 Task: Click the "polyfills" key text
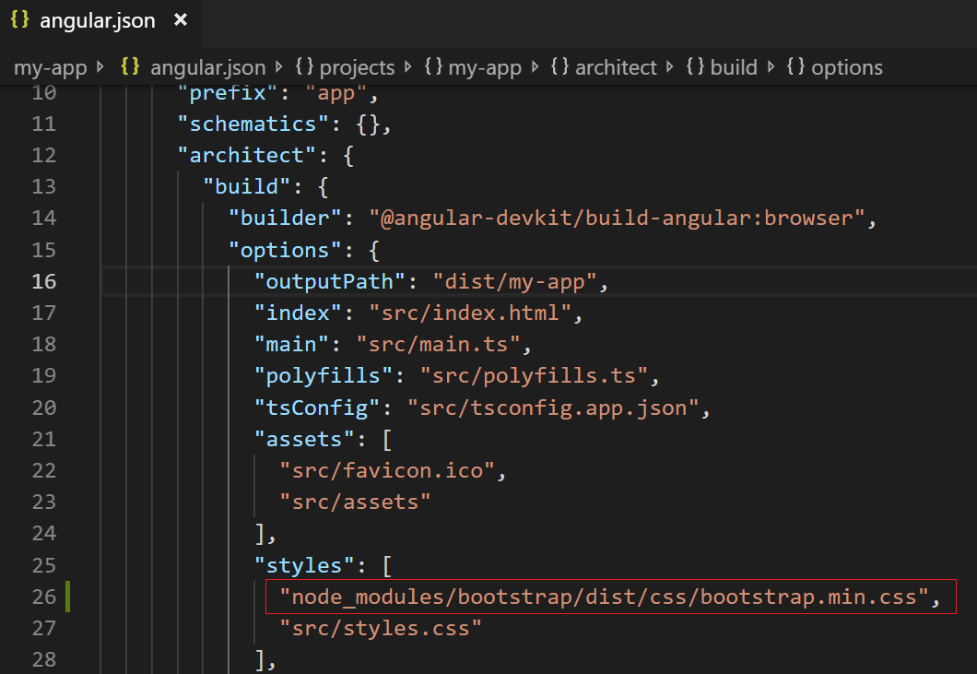(324, 376)
